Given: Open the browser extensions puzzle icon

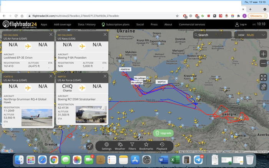Looking at the screenshot, I should [239, 16].
